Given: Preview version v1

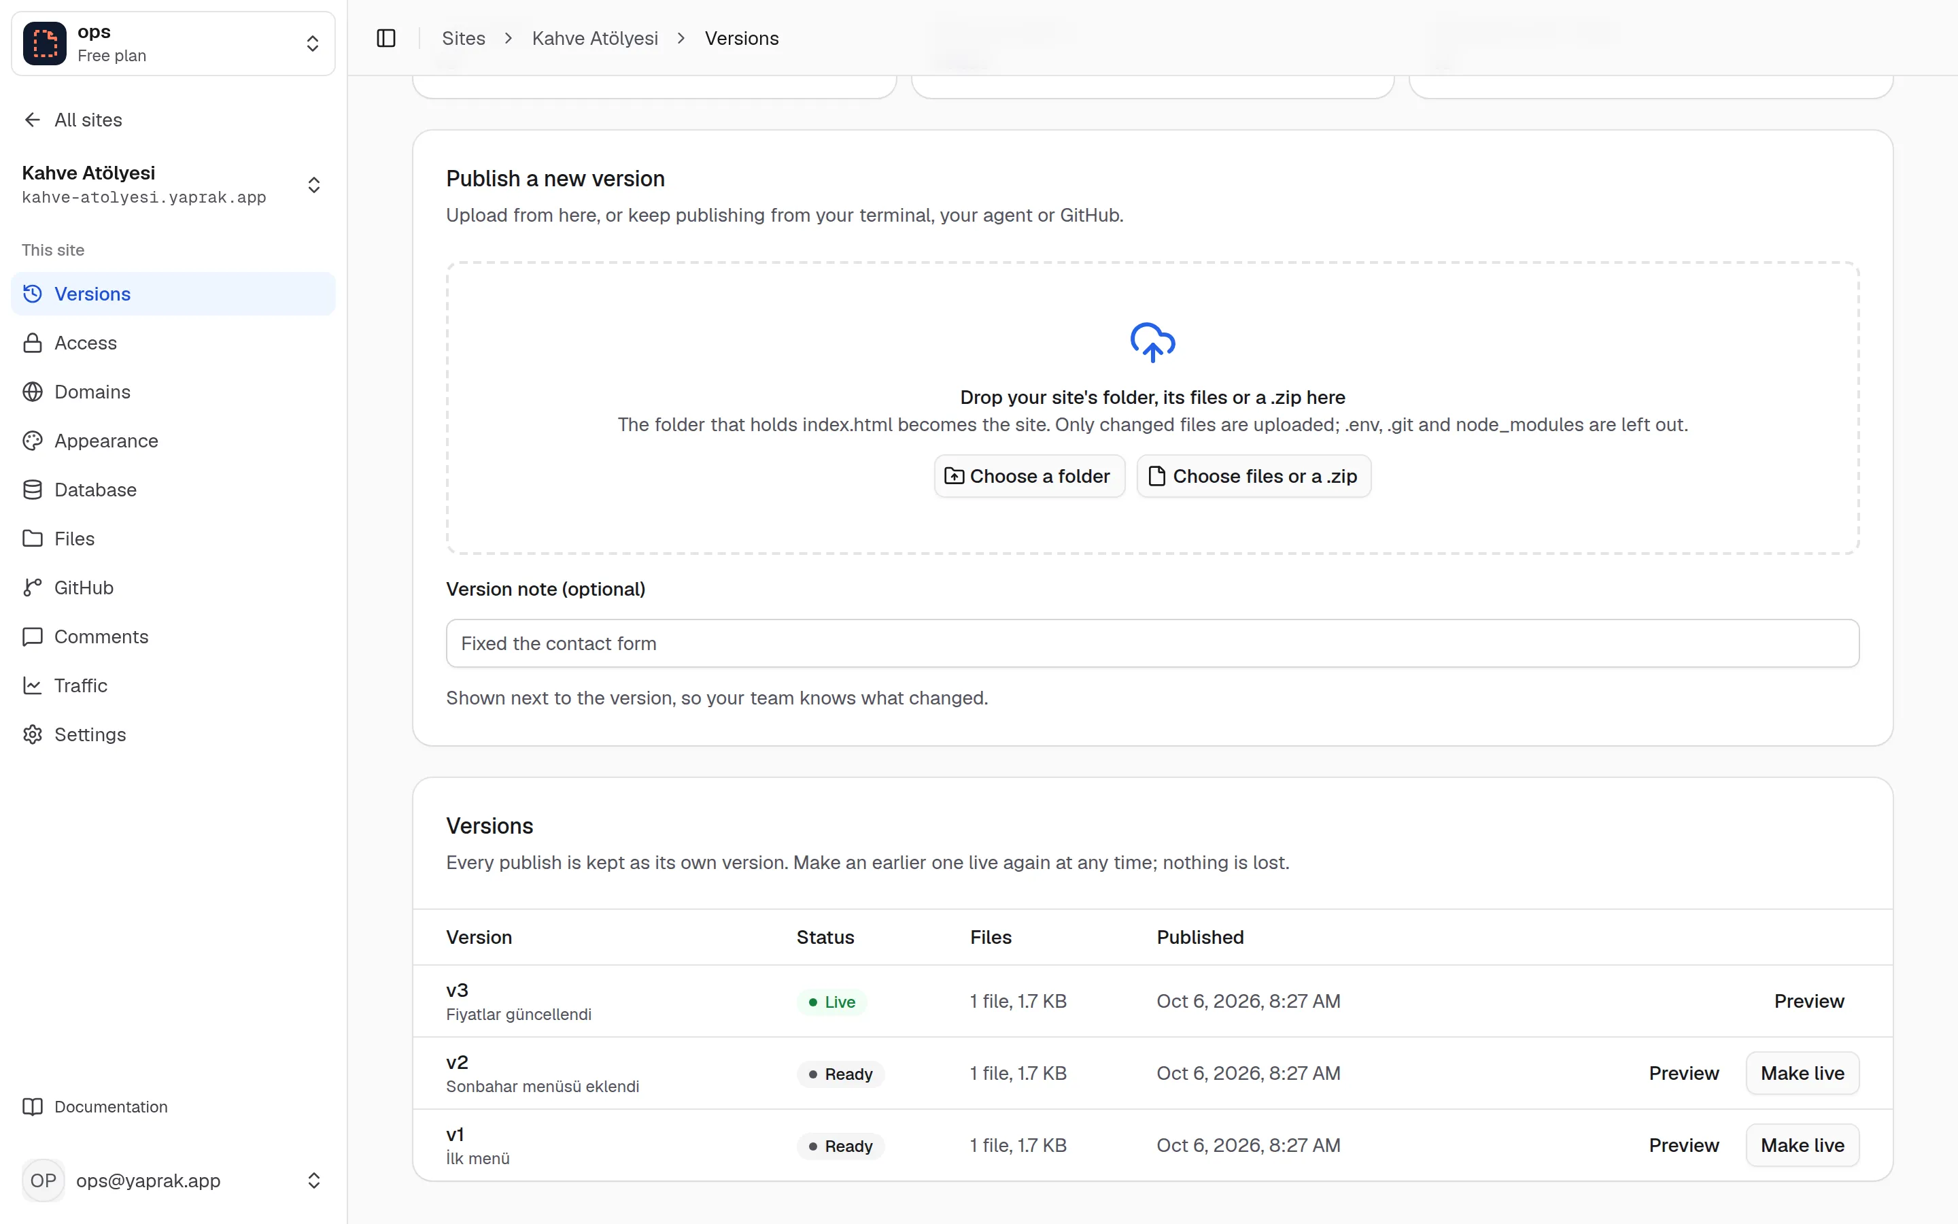Looking at the screenshot, I should click(1684, 1146).
